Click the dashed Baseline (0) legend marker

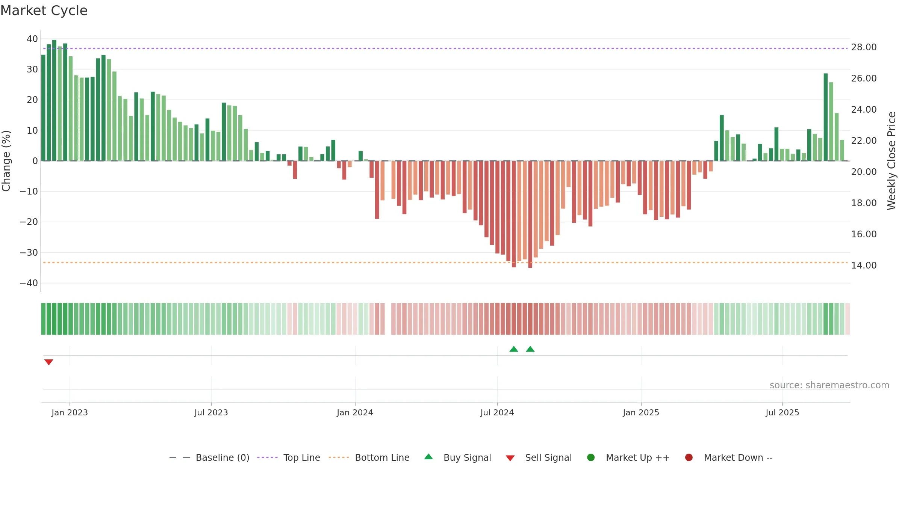tap(180, 457)
